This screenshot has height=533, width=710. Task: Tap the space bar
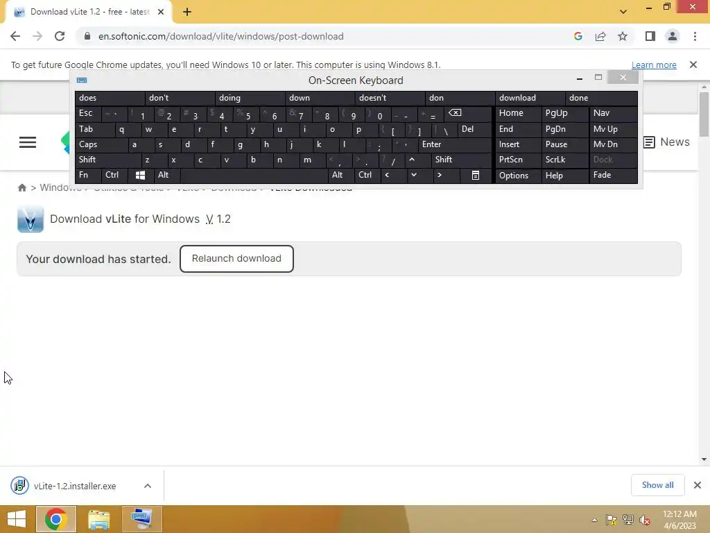pyautogui.click(x=254, y=175)
